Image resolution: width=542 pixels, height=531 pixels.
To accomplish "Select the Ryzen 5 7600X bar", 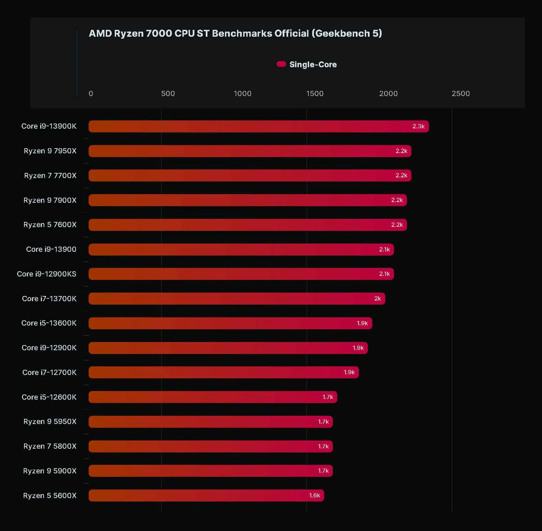I will [x=248, y=225].
